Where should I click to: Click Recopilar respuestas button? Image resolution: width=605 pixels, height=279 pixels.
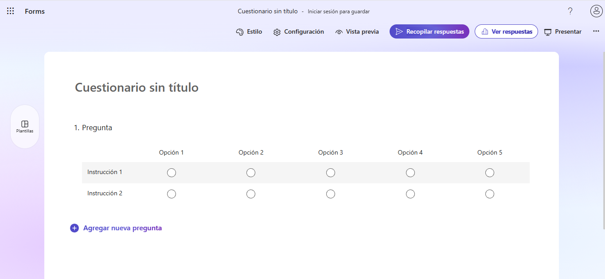point(429,31)
